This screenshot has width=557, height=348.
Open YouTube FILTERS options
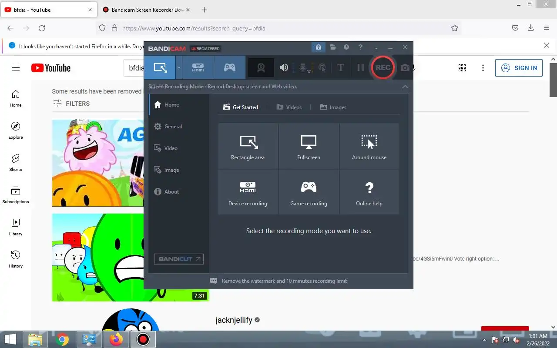coord(71,104)
